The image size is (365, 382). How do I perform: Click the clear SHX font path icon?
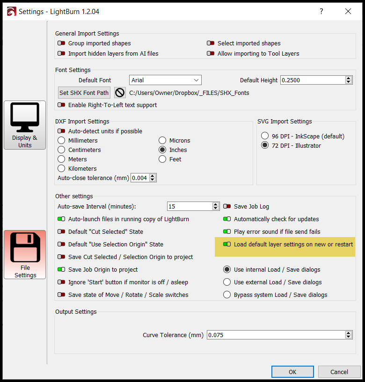point(120,93)
